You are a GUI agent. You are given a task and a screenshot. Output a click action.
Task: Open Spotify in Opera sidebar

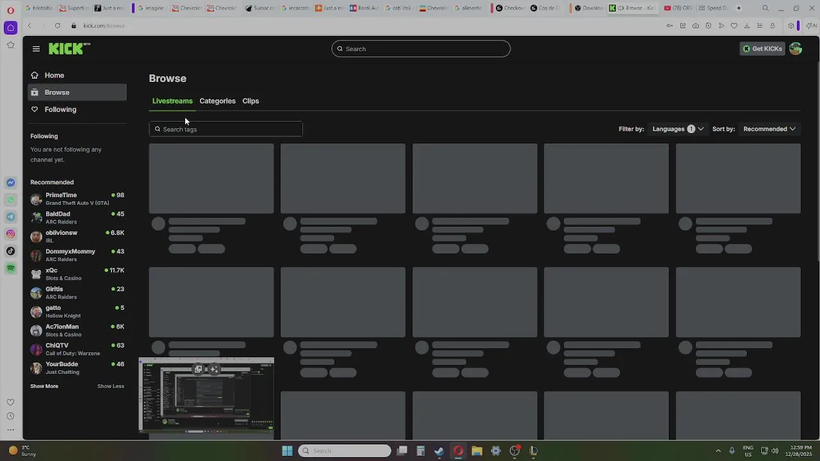10,268
